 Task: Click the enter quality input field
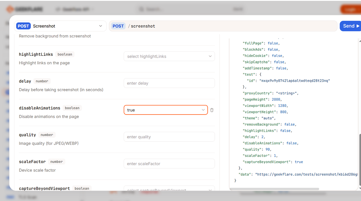169,137
